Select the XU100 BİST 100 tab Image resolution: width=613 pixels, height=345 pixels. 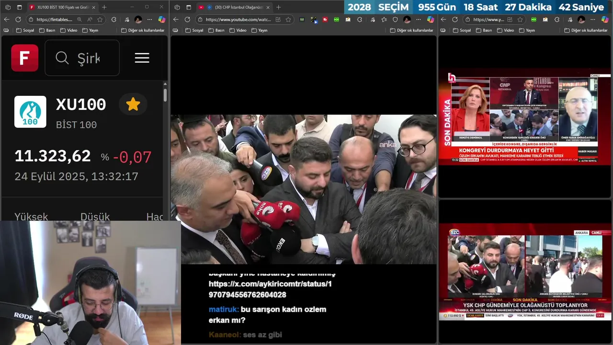pos(62,7)
